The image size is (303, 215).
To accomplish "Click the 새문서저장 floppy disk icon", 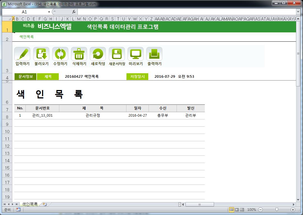I will click(117, 54).
